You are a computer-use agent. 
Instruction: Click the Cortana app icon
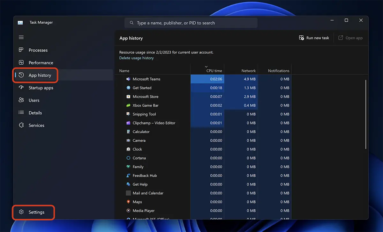(128, 158)
